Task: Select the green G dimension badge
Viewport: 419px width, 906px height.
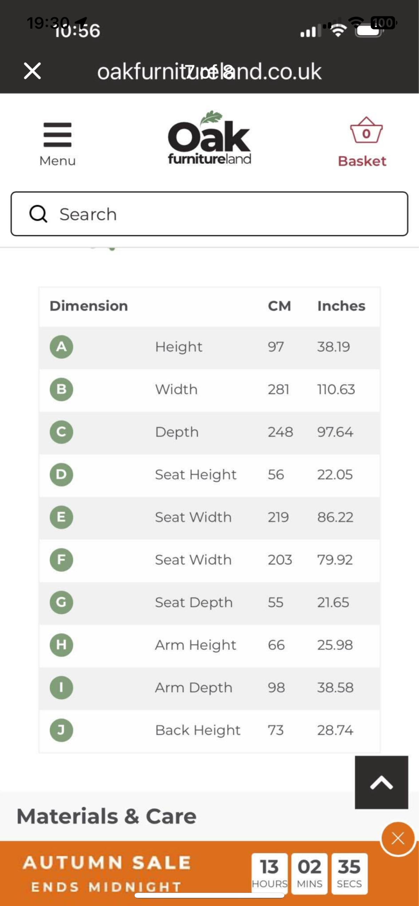Action: [61, 602]
